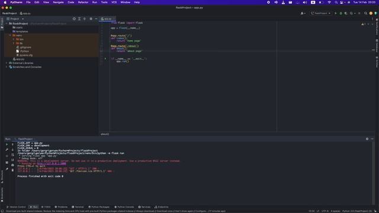
Task: Open the Code With Me user dropdown
Action: (303, 13)
